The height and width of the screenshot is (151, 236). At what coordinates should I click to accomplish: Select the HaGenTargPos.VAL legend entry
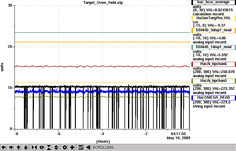coord(214,18)
